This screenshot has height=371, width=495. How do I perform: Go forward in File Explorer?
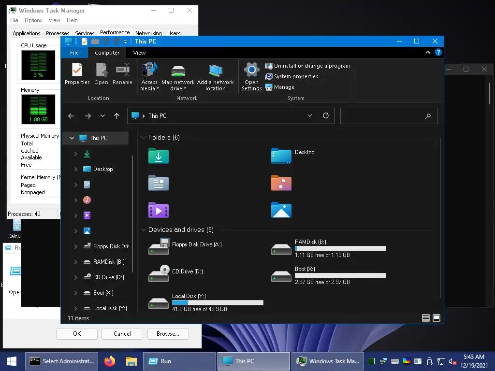(88, 116)
